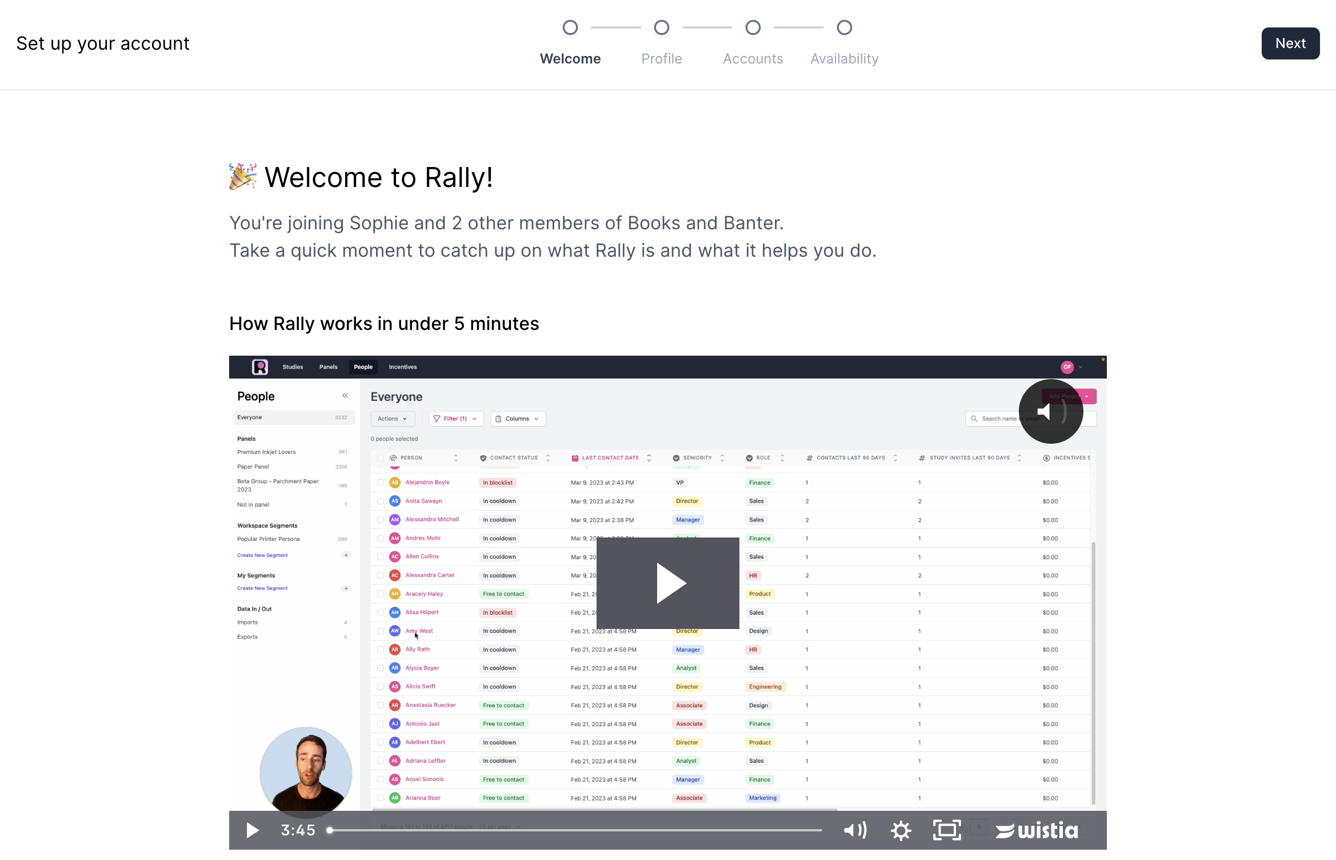Open the video settings gear
The image size is (1336, 860).
pyautogui.click(x=901, y=830)
